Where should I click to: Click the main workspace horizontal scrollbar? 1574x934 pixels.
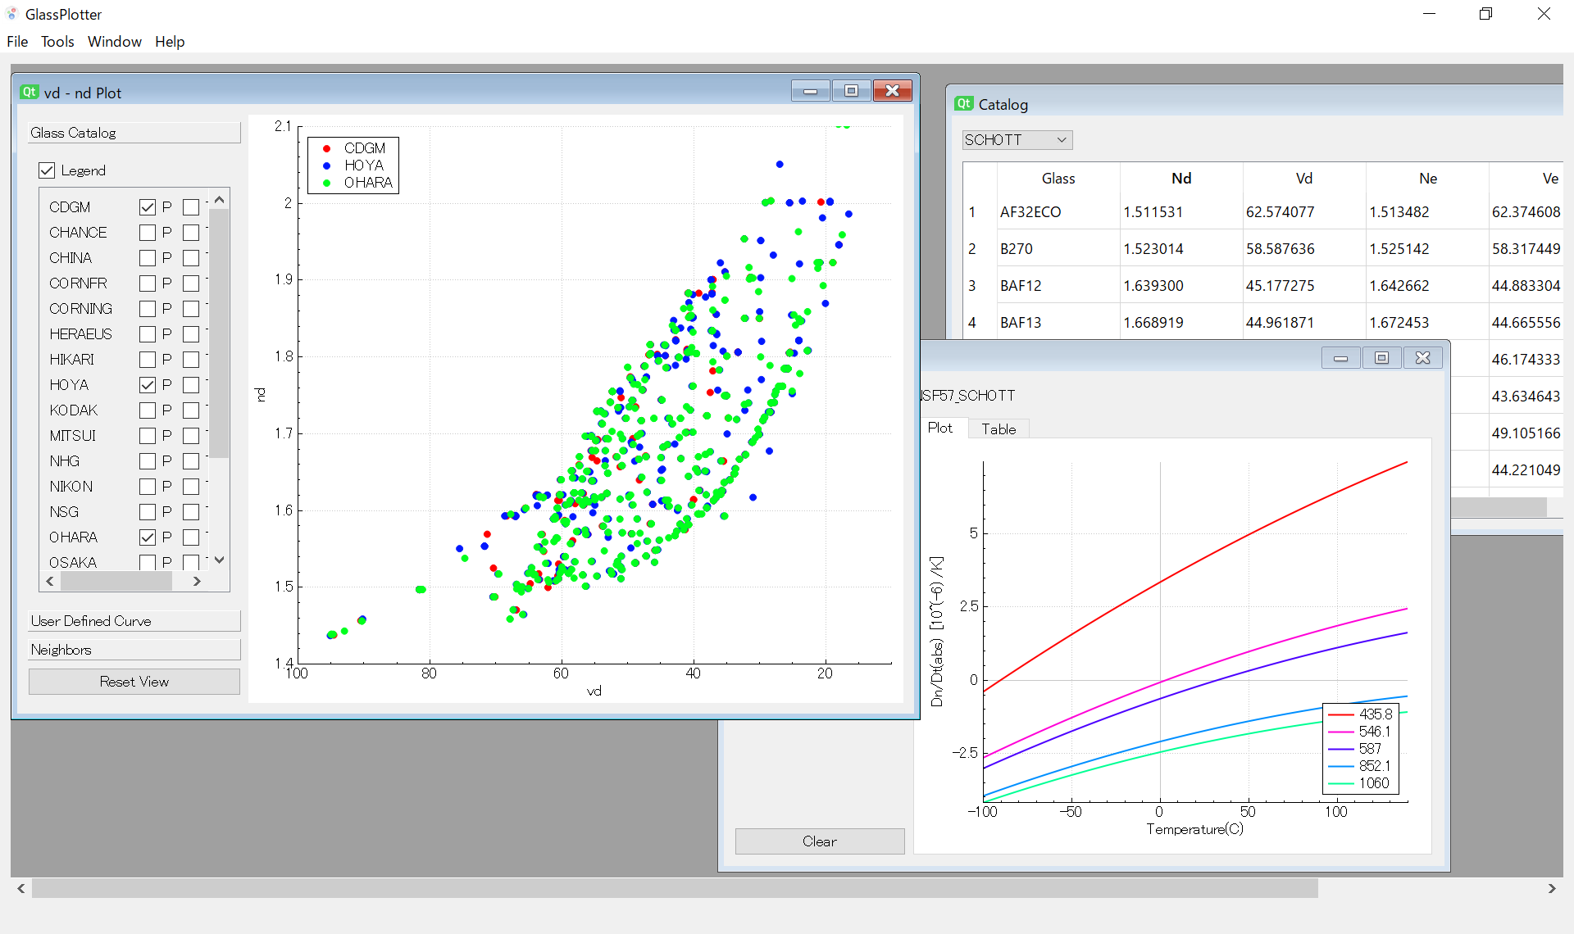pos(675,888)
